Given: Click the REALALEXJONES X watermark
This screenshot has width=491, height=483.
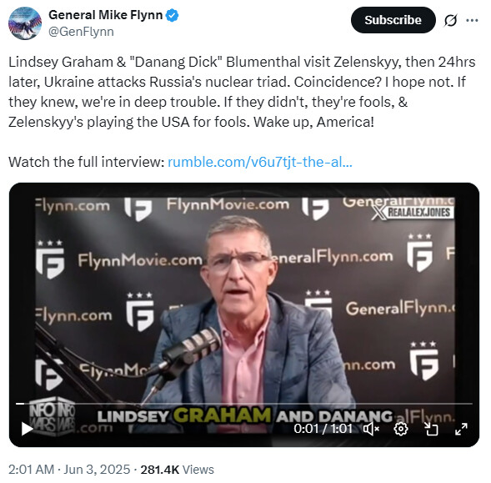Looking at the screenshot, I should click(413, 213).
